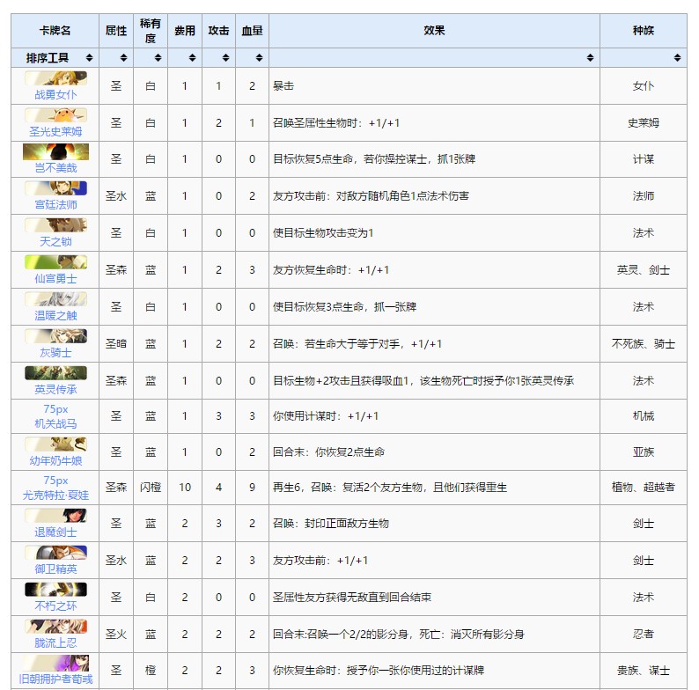Sort by 血量 column arrows

point(259,58)
